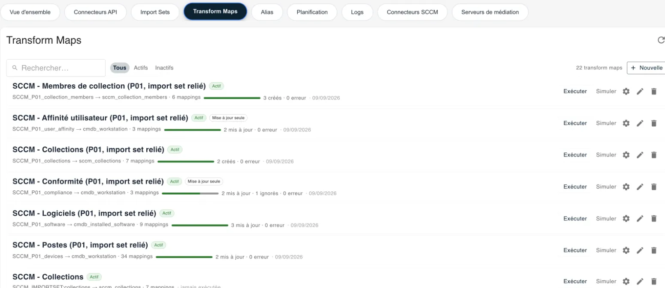
Task: Delete SCCM Collections (P01) using trash icon
Action: [x=654, y=155]
